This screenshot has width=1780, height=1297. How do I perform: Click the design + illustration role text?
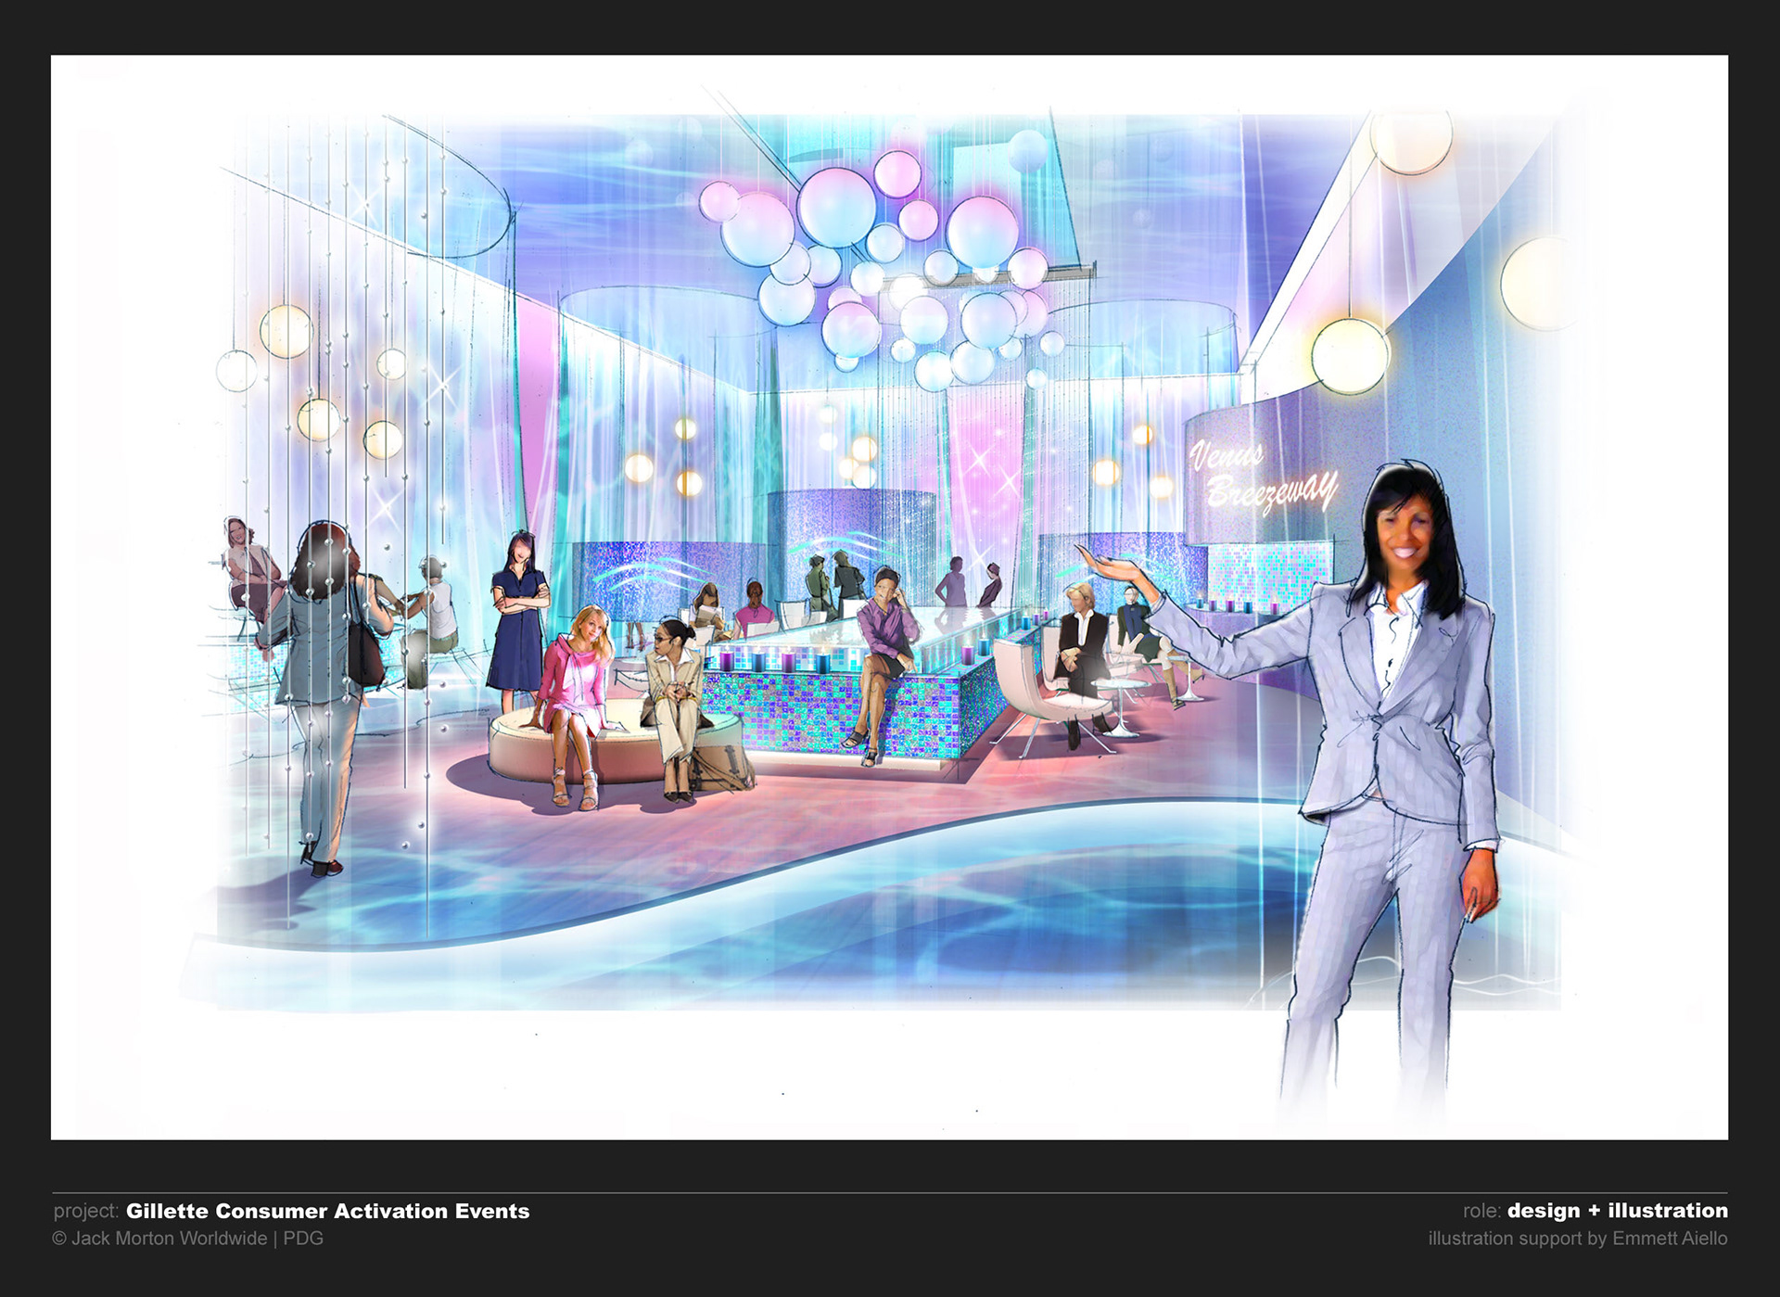point(1617,1211)
